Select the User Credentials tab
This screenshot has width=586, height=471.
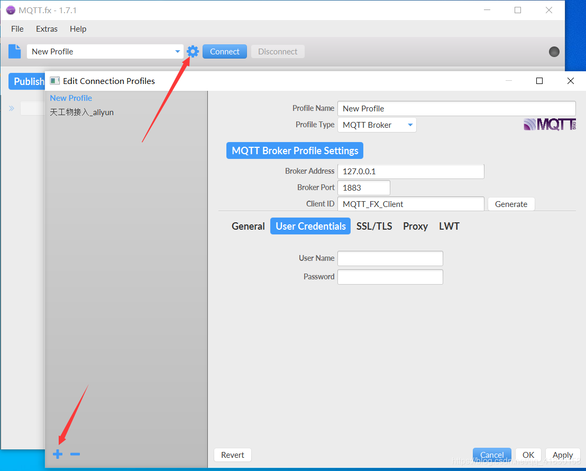(x=310, y=226)
